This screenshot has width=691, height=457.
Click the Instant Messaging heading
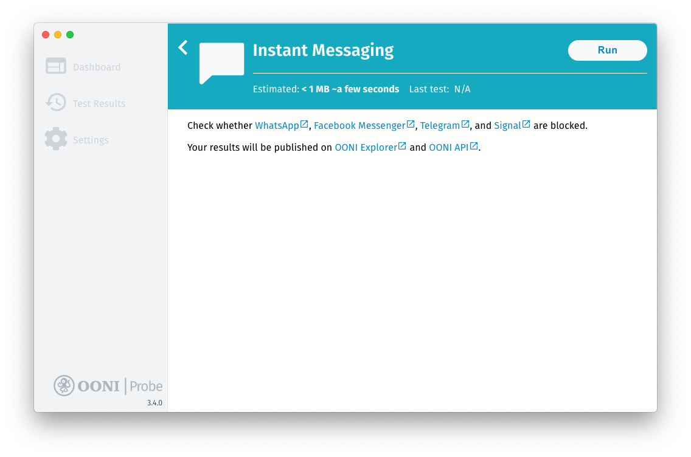click(323, 50)
